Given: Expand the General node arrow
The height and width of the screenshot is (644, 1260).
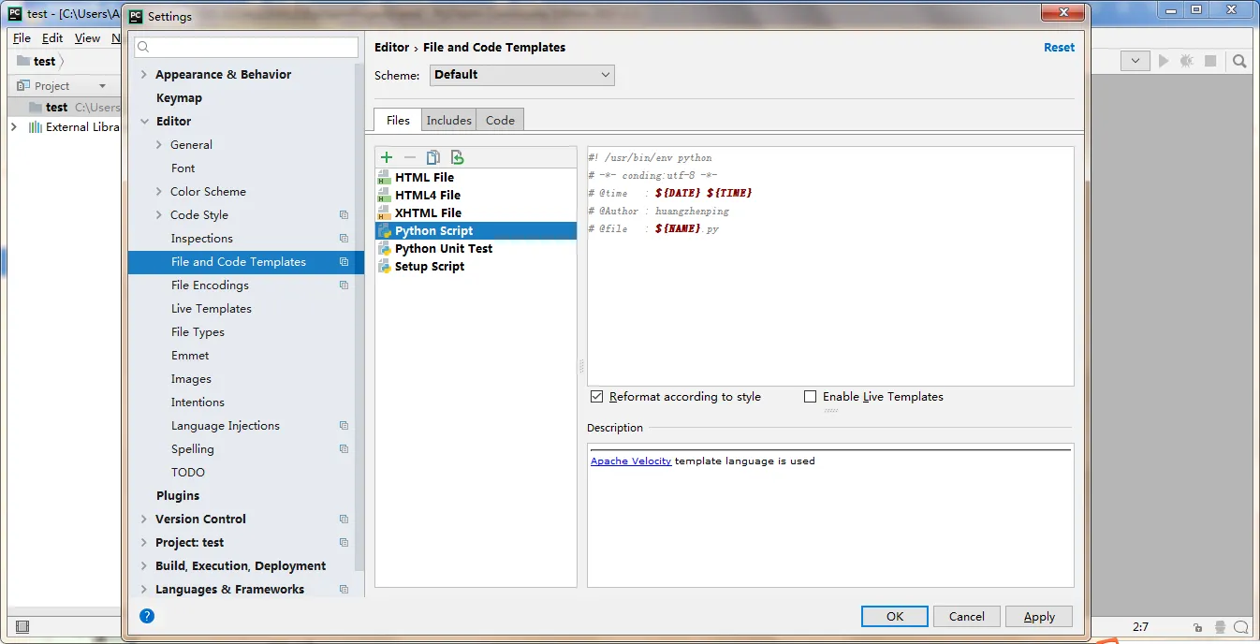Looking at the screenshot, I should pyautogui.click(x=159, y=145).
